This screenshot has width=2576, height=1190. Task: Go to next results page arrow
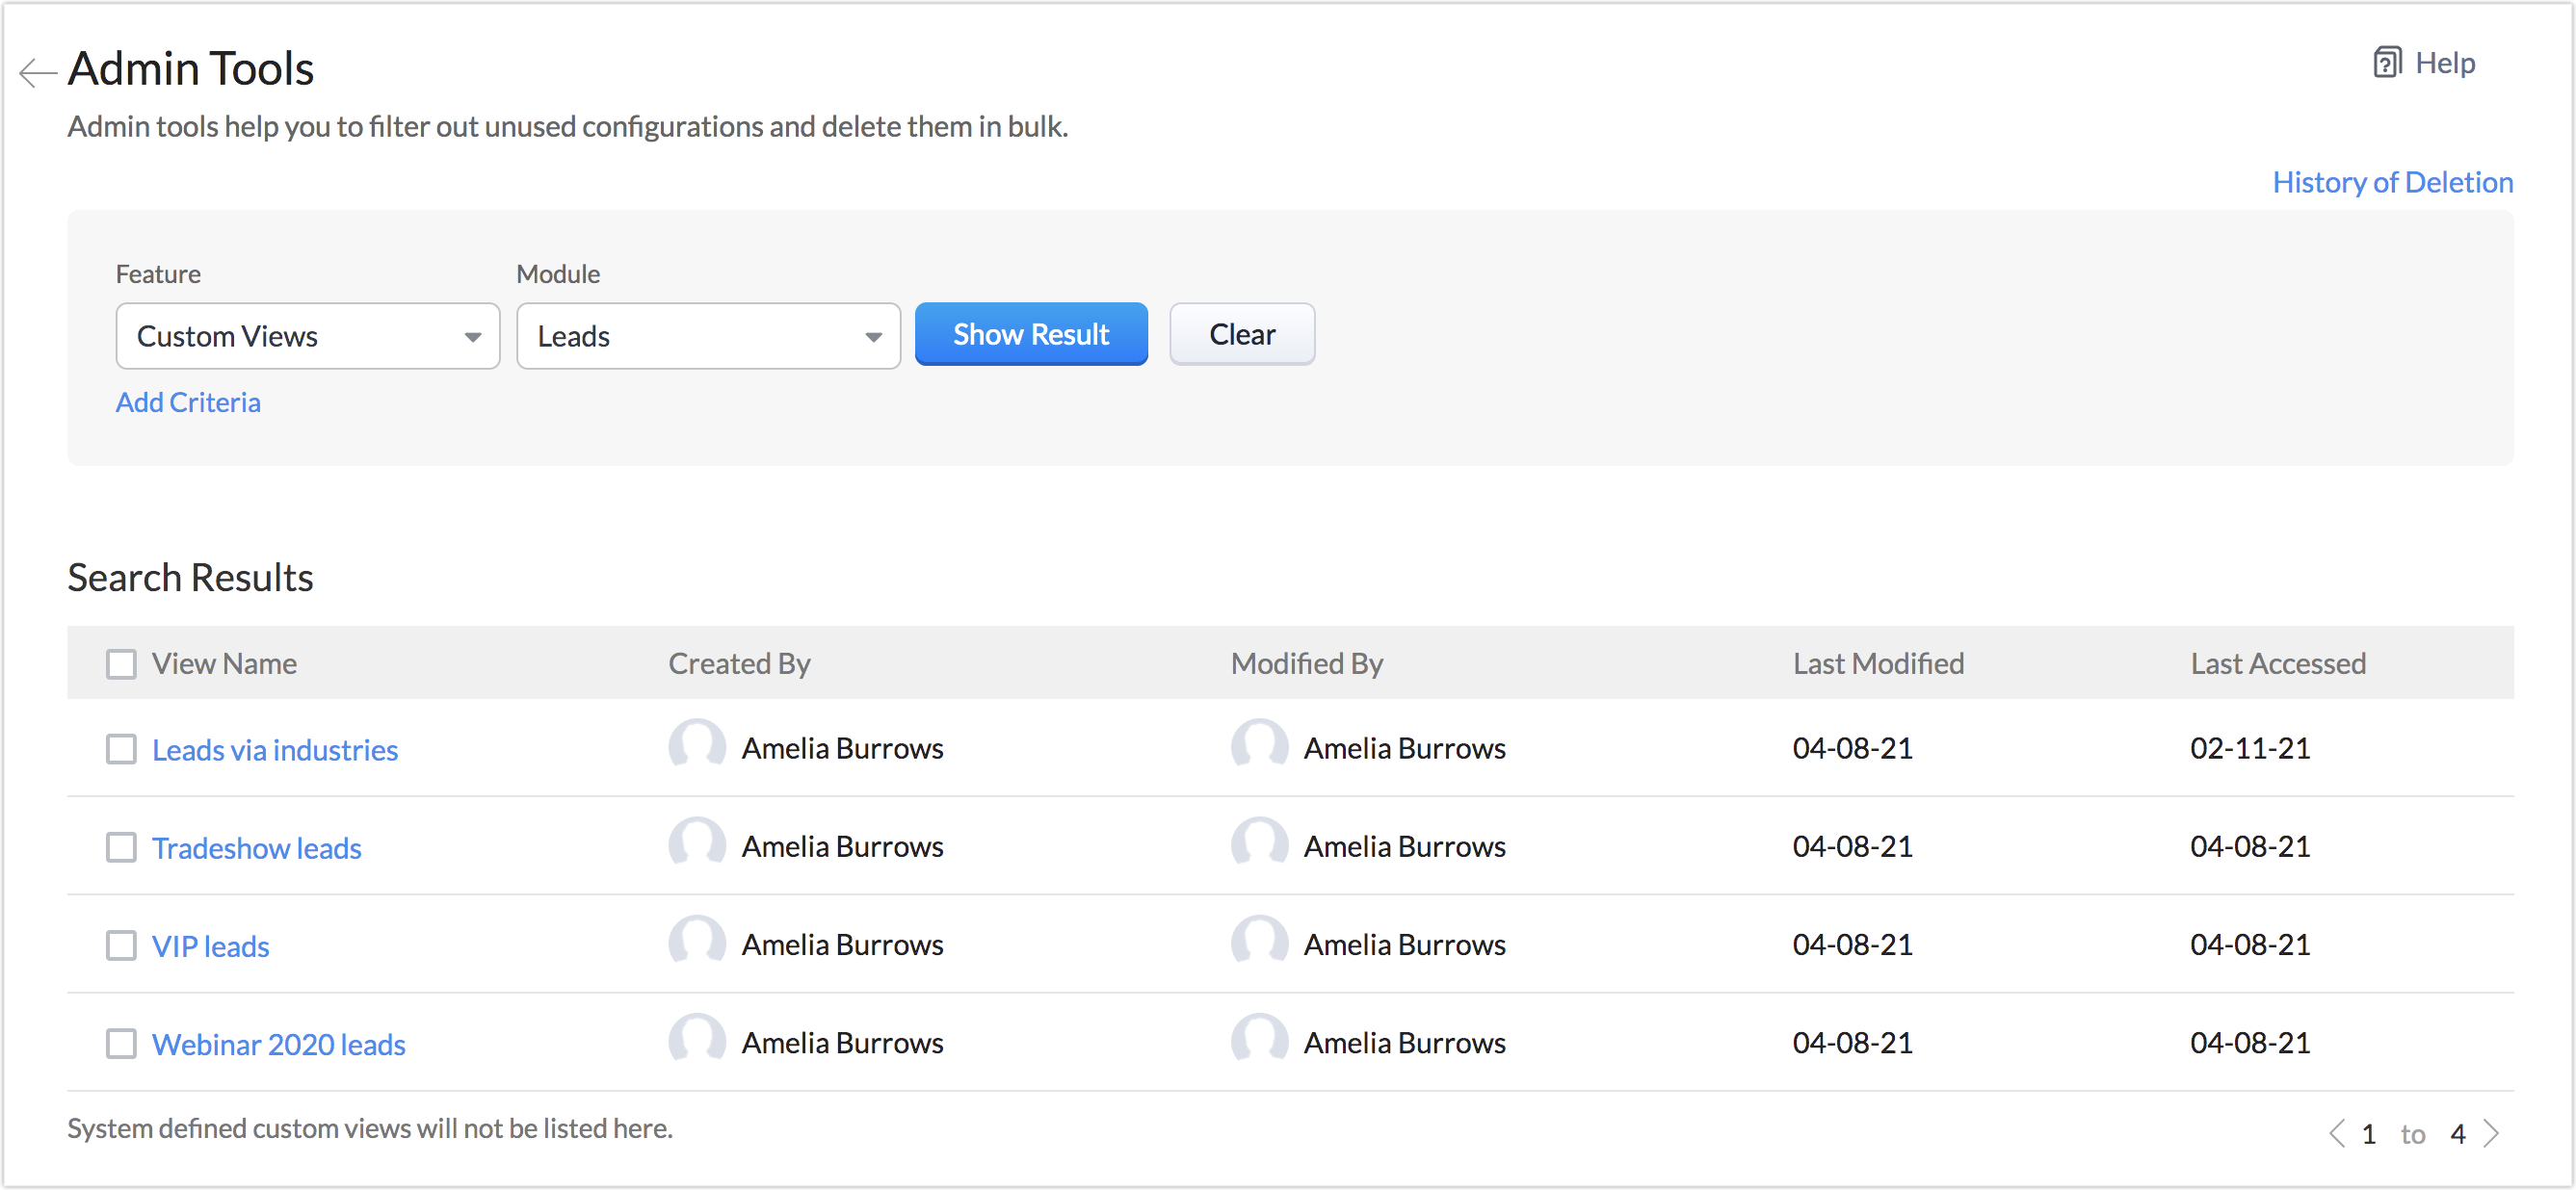coord(2491,1133)
